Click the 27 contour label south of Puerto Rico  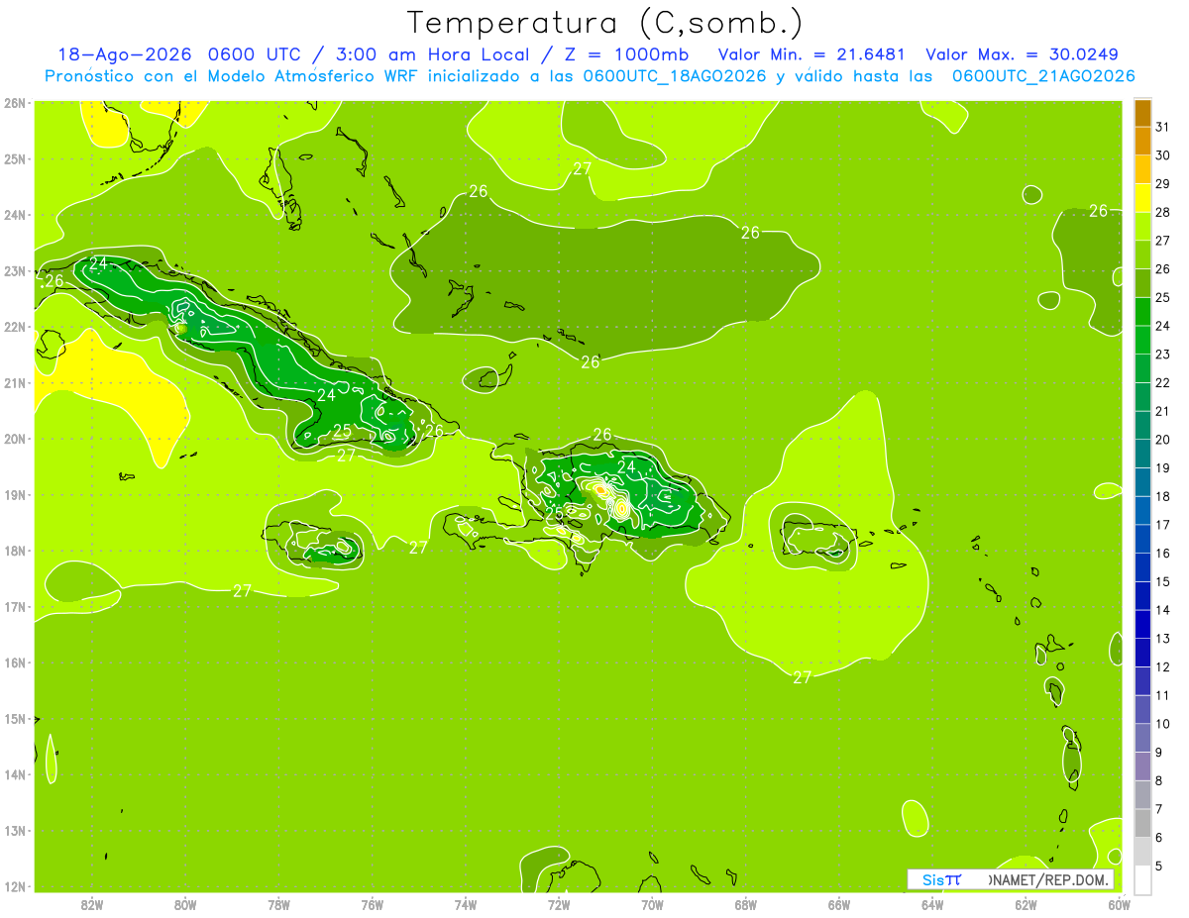pyautogui.click(x=803, y=677)
